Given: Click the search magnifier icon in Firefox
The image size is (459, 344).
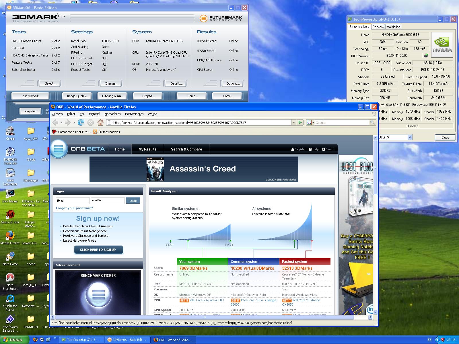Looking at the screenshot, I should pos(372,122).
